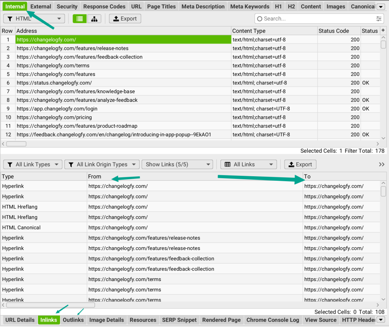
Task: Click lower table horizontal scrollbar thumb
Action: click(x=51, y=305)
